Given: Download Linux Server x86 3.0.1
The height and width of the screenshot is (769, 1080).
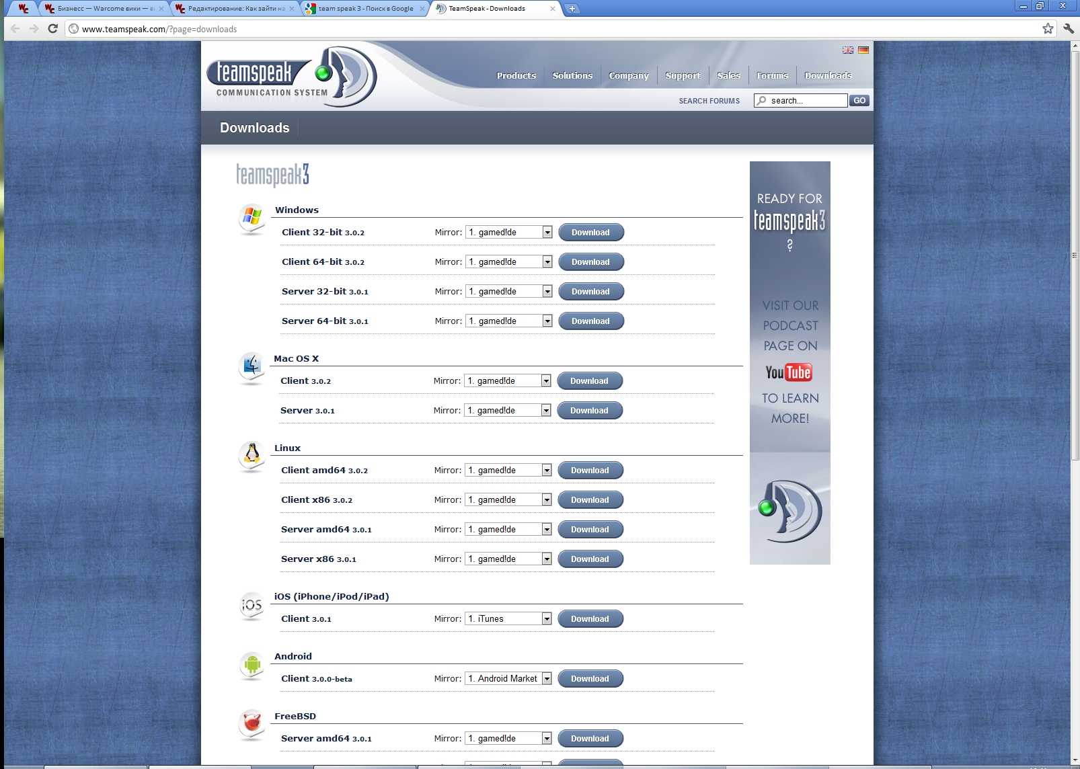Looking at the screenshot, I should (590, 559).
